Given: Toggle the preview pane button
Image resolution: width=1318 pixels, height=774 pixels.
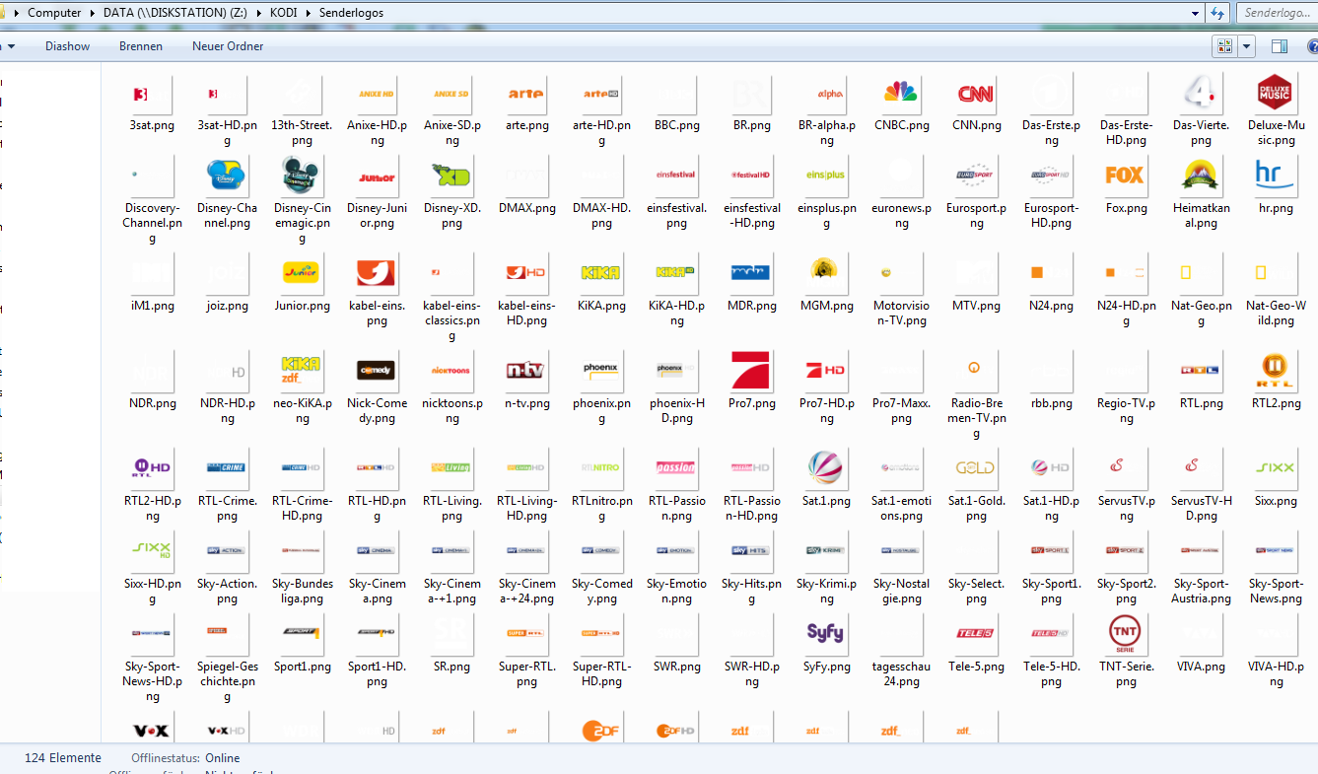Looking at the screenshot, I should (1280, 46).
